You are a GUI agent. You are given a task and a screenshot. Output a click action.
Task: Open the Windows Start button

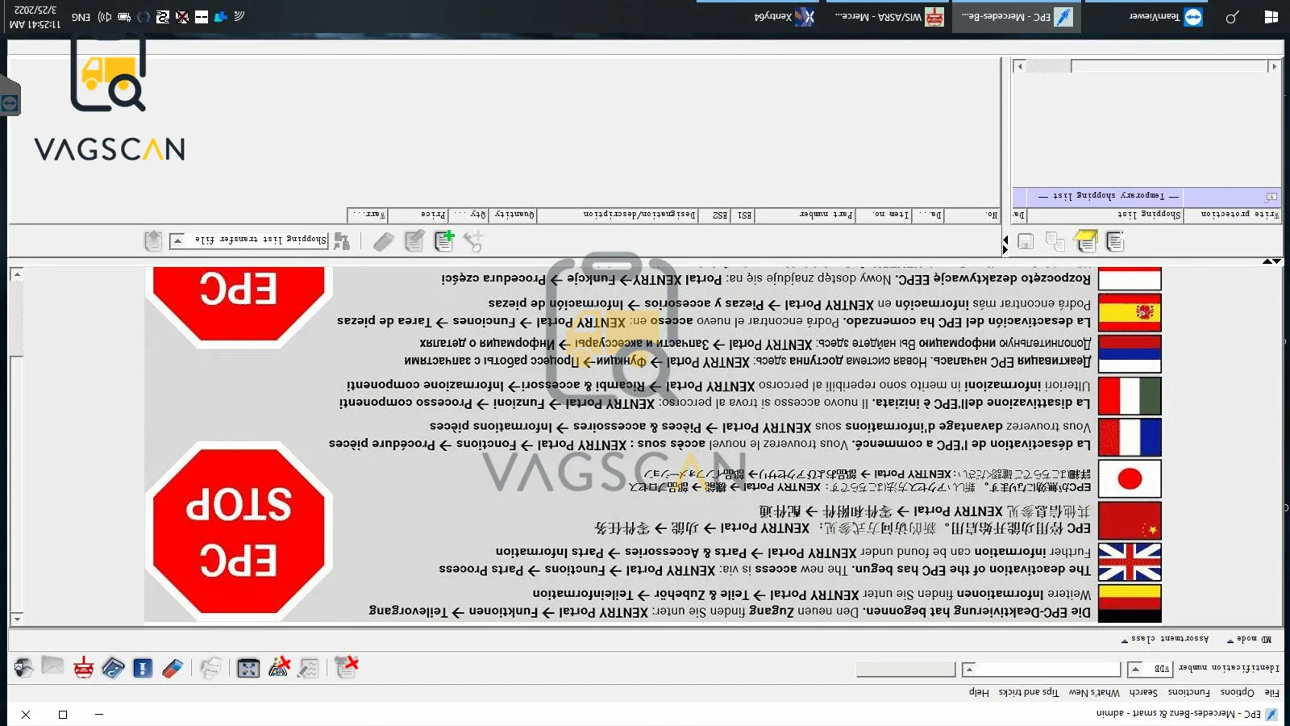(1271, 17)
